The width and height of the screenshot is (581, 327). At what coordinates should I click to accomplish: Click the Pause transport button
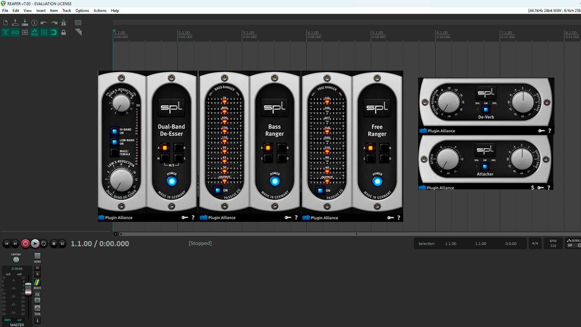click(62, 244)
